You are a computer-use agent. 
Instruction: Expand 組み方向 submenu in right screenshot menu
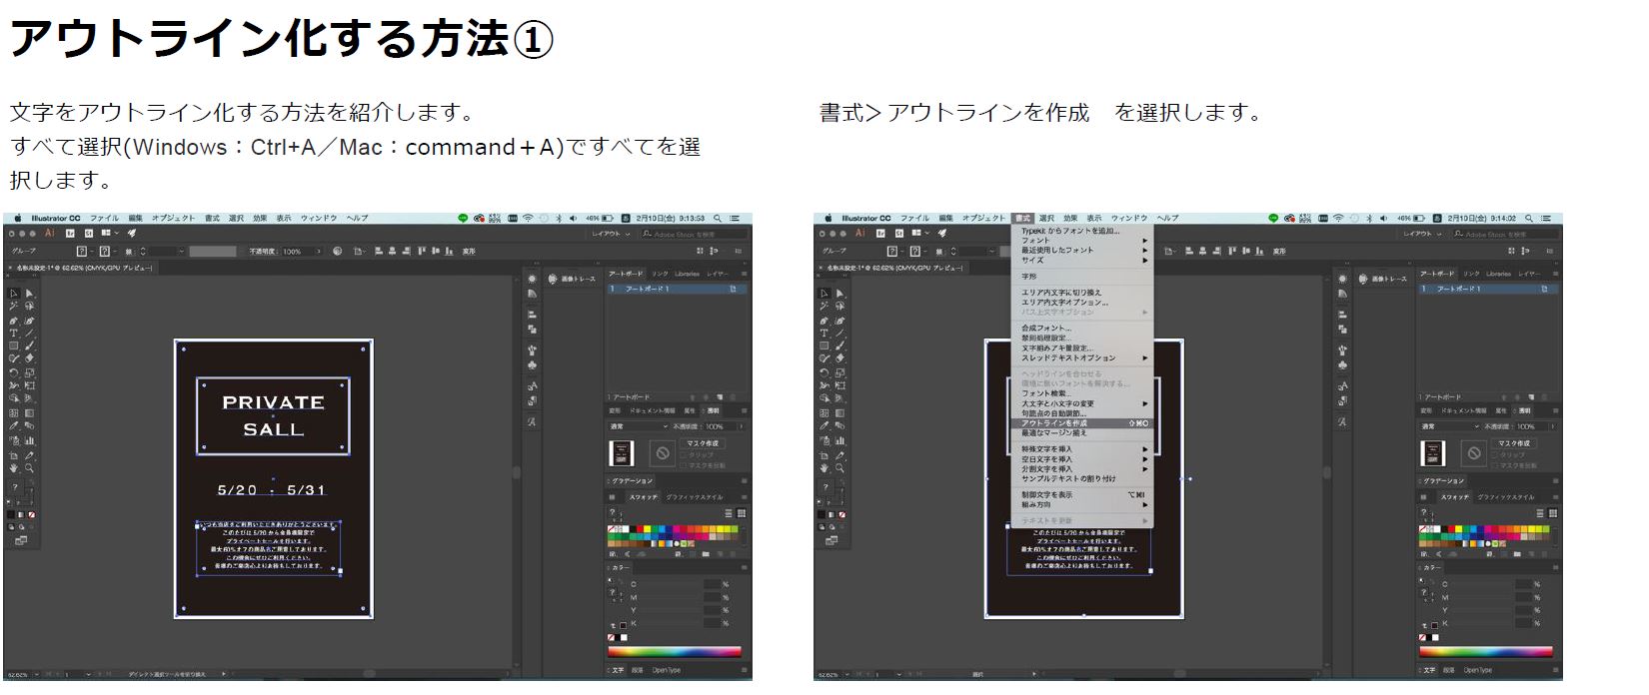click(x=1084, y=505)
